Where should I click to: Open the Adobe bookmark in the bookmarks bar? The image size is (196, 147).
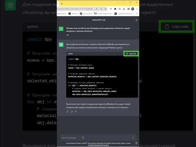[103, 13]
